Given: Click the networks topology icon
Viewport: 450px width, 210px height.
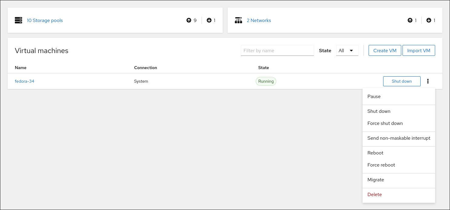Looking at the screenshot, I should point(238,21).
